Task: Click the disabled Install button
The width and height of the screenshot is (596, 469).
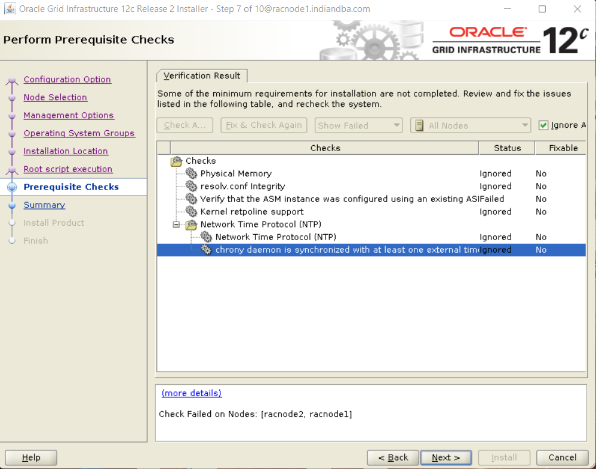Action: coord(504,458)
